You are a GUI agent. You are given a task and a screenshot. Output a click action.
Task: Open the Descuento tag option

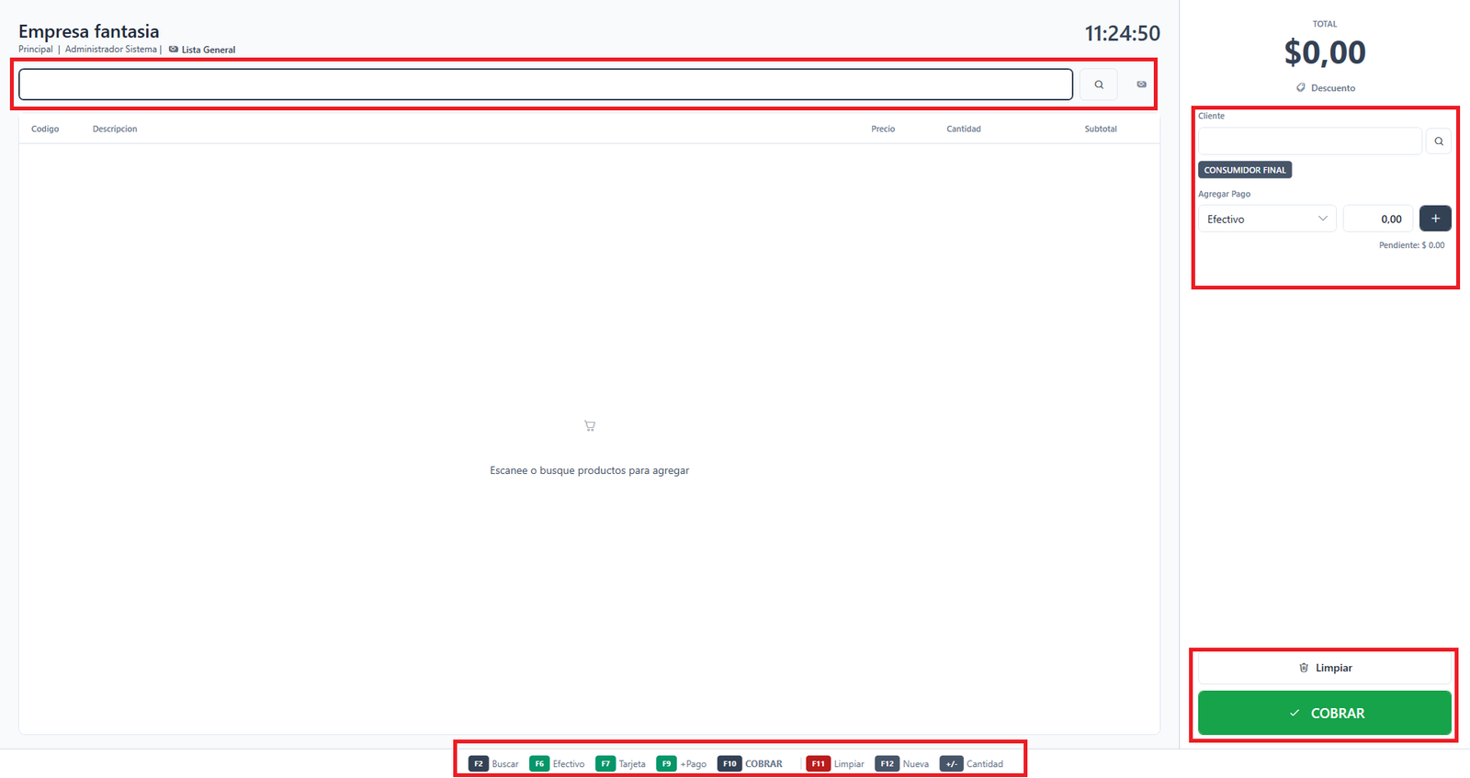(1326, 88)
